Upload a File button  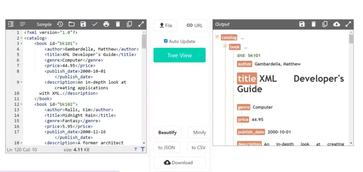pyautogui.click(x=165, y=26)
